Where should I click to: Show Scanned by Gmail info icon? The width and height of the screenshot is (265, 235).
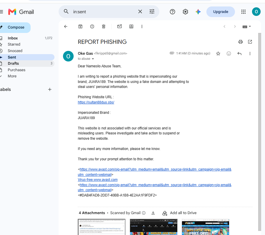[144, 213]
